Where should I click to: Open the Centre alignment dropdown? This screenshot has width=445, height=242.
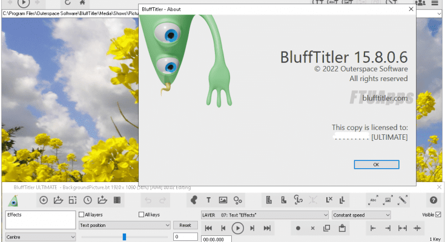(x=41, y=237)
